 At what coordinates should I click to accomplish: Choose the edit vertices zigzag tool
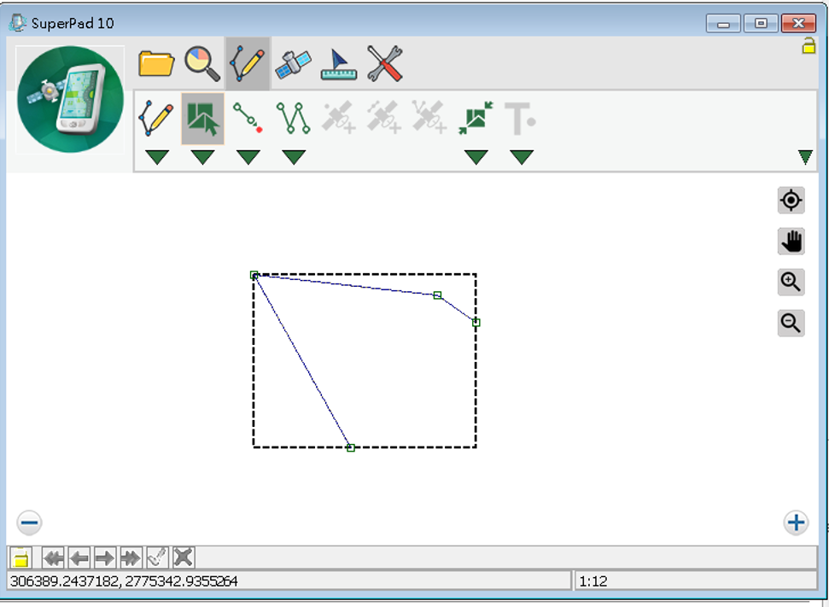pyautogui.click(x=294, y=117)
